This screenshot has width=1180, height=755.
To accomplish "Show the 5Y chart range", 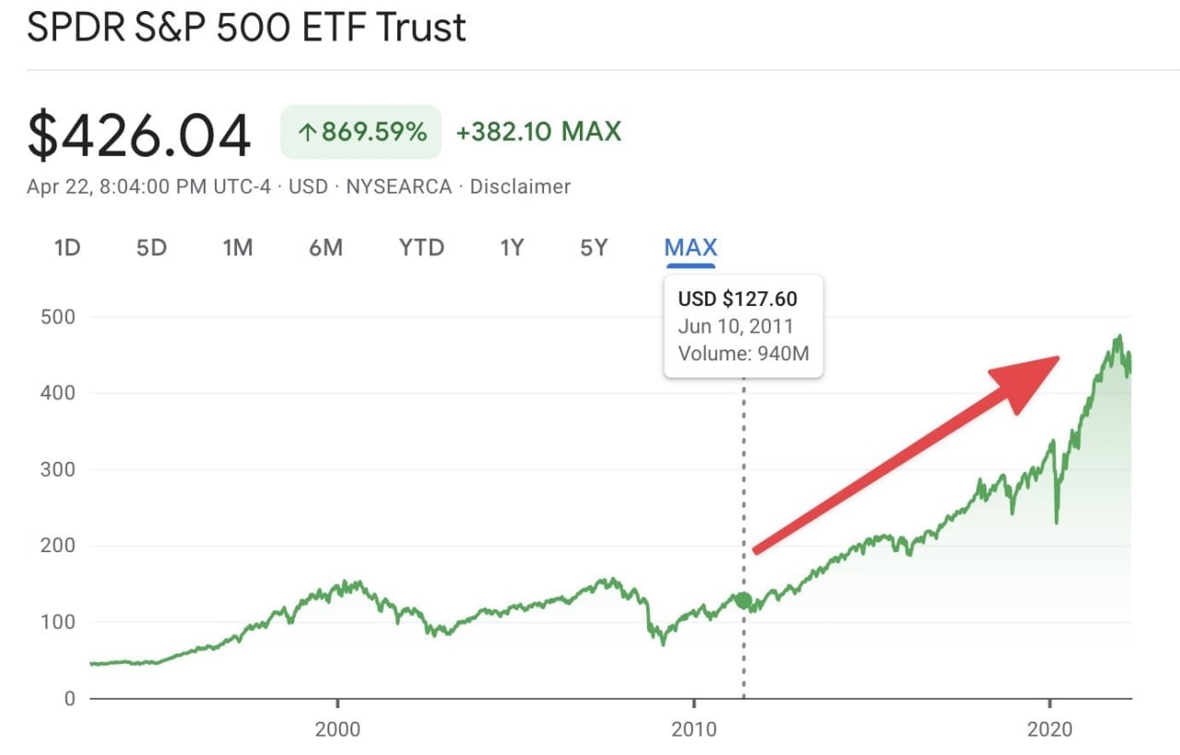I will click(x=594, y=247).
